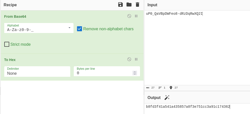Uncheck Remove non-alphabet chars
The width and height of the screenshot is (250, 114).
[79, 29]
